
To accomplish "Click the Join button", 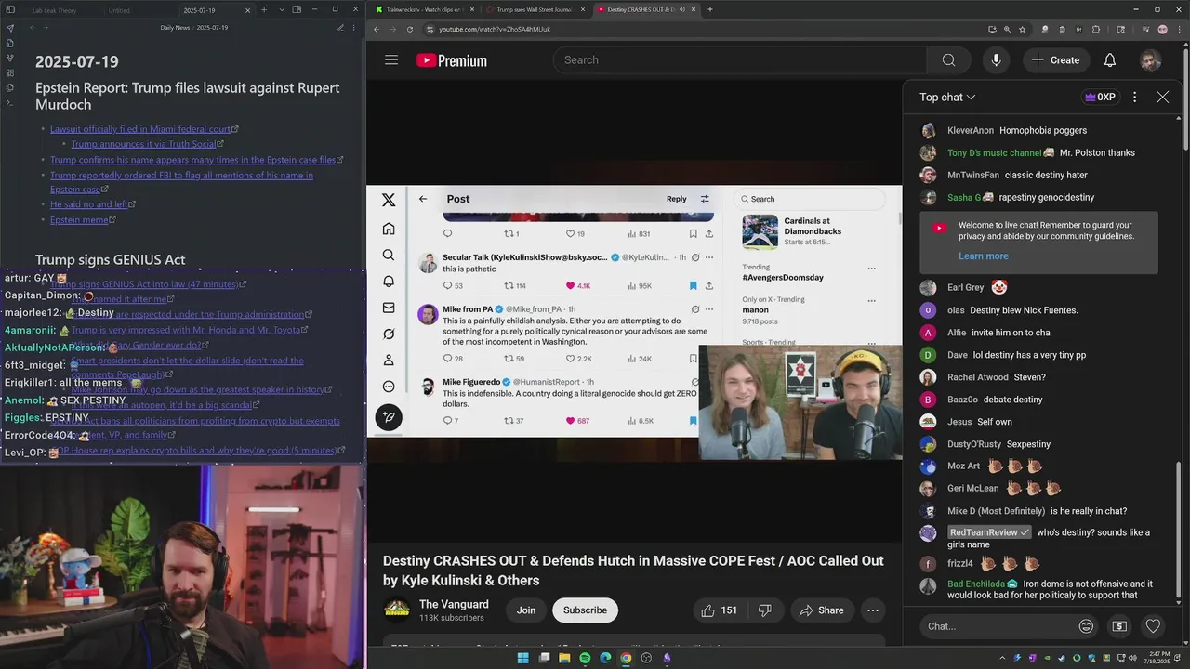I will [526, 610].
